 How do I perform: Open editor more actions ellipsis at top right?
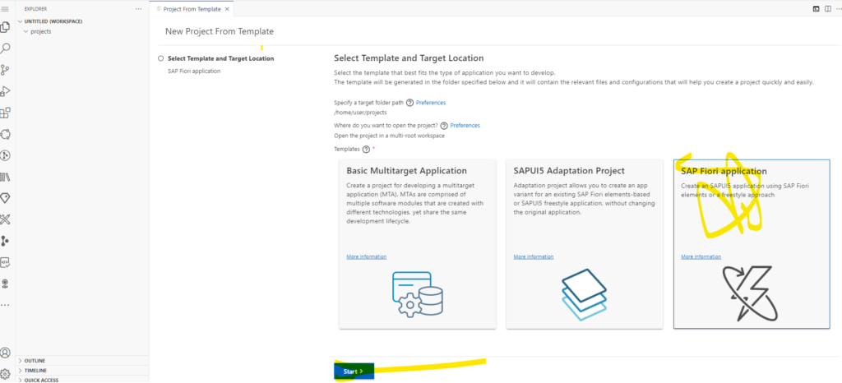pyautogui.click(x=839, y=9)
